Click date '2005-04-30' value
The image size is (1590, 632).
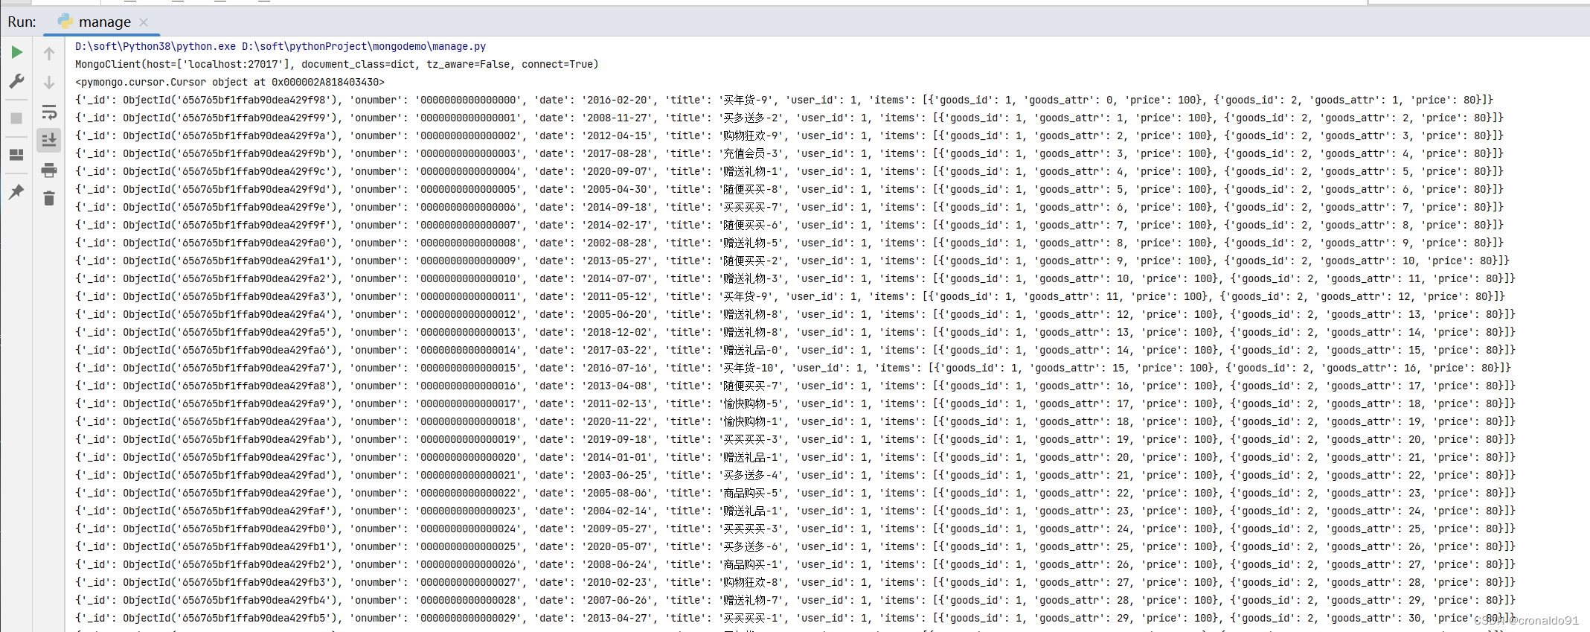pos(616,189)
